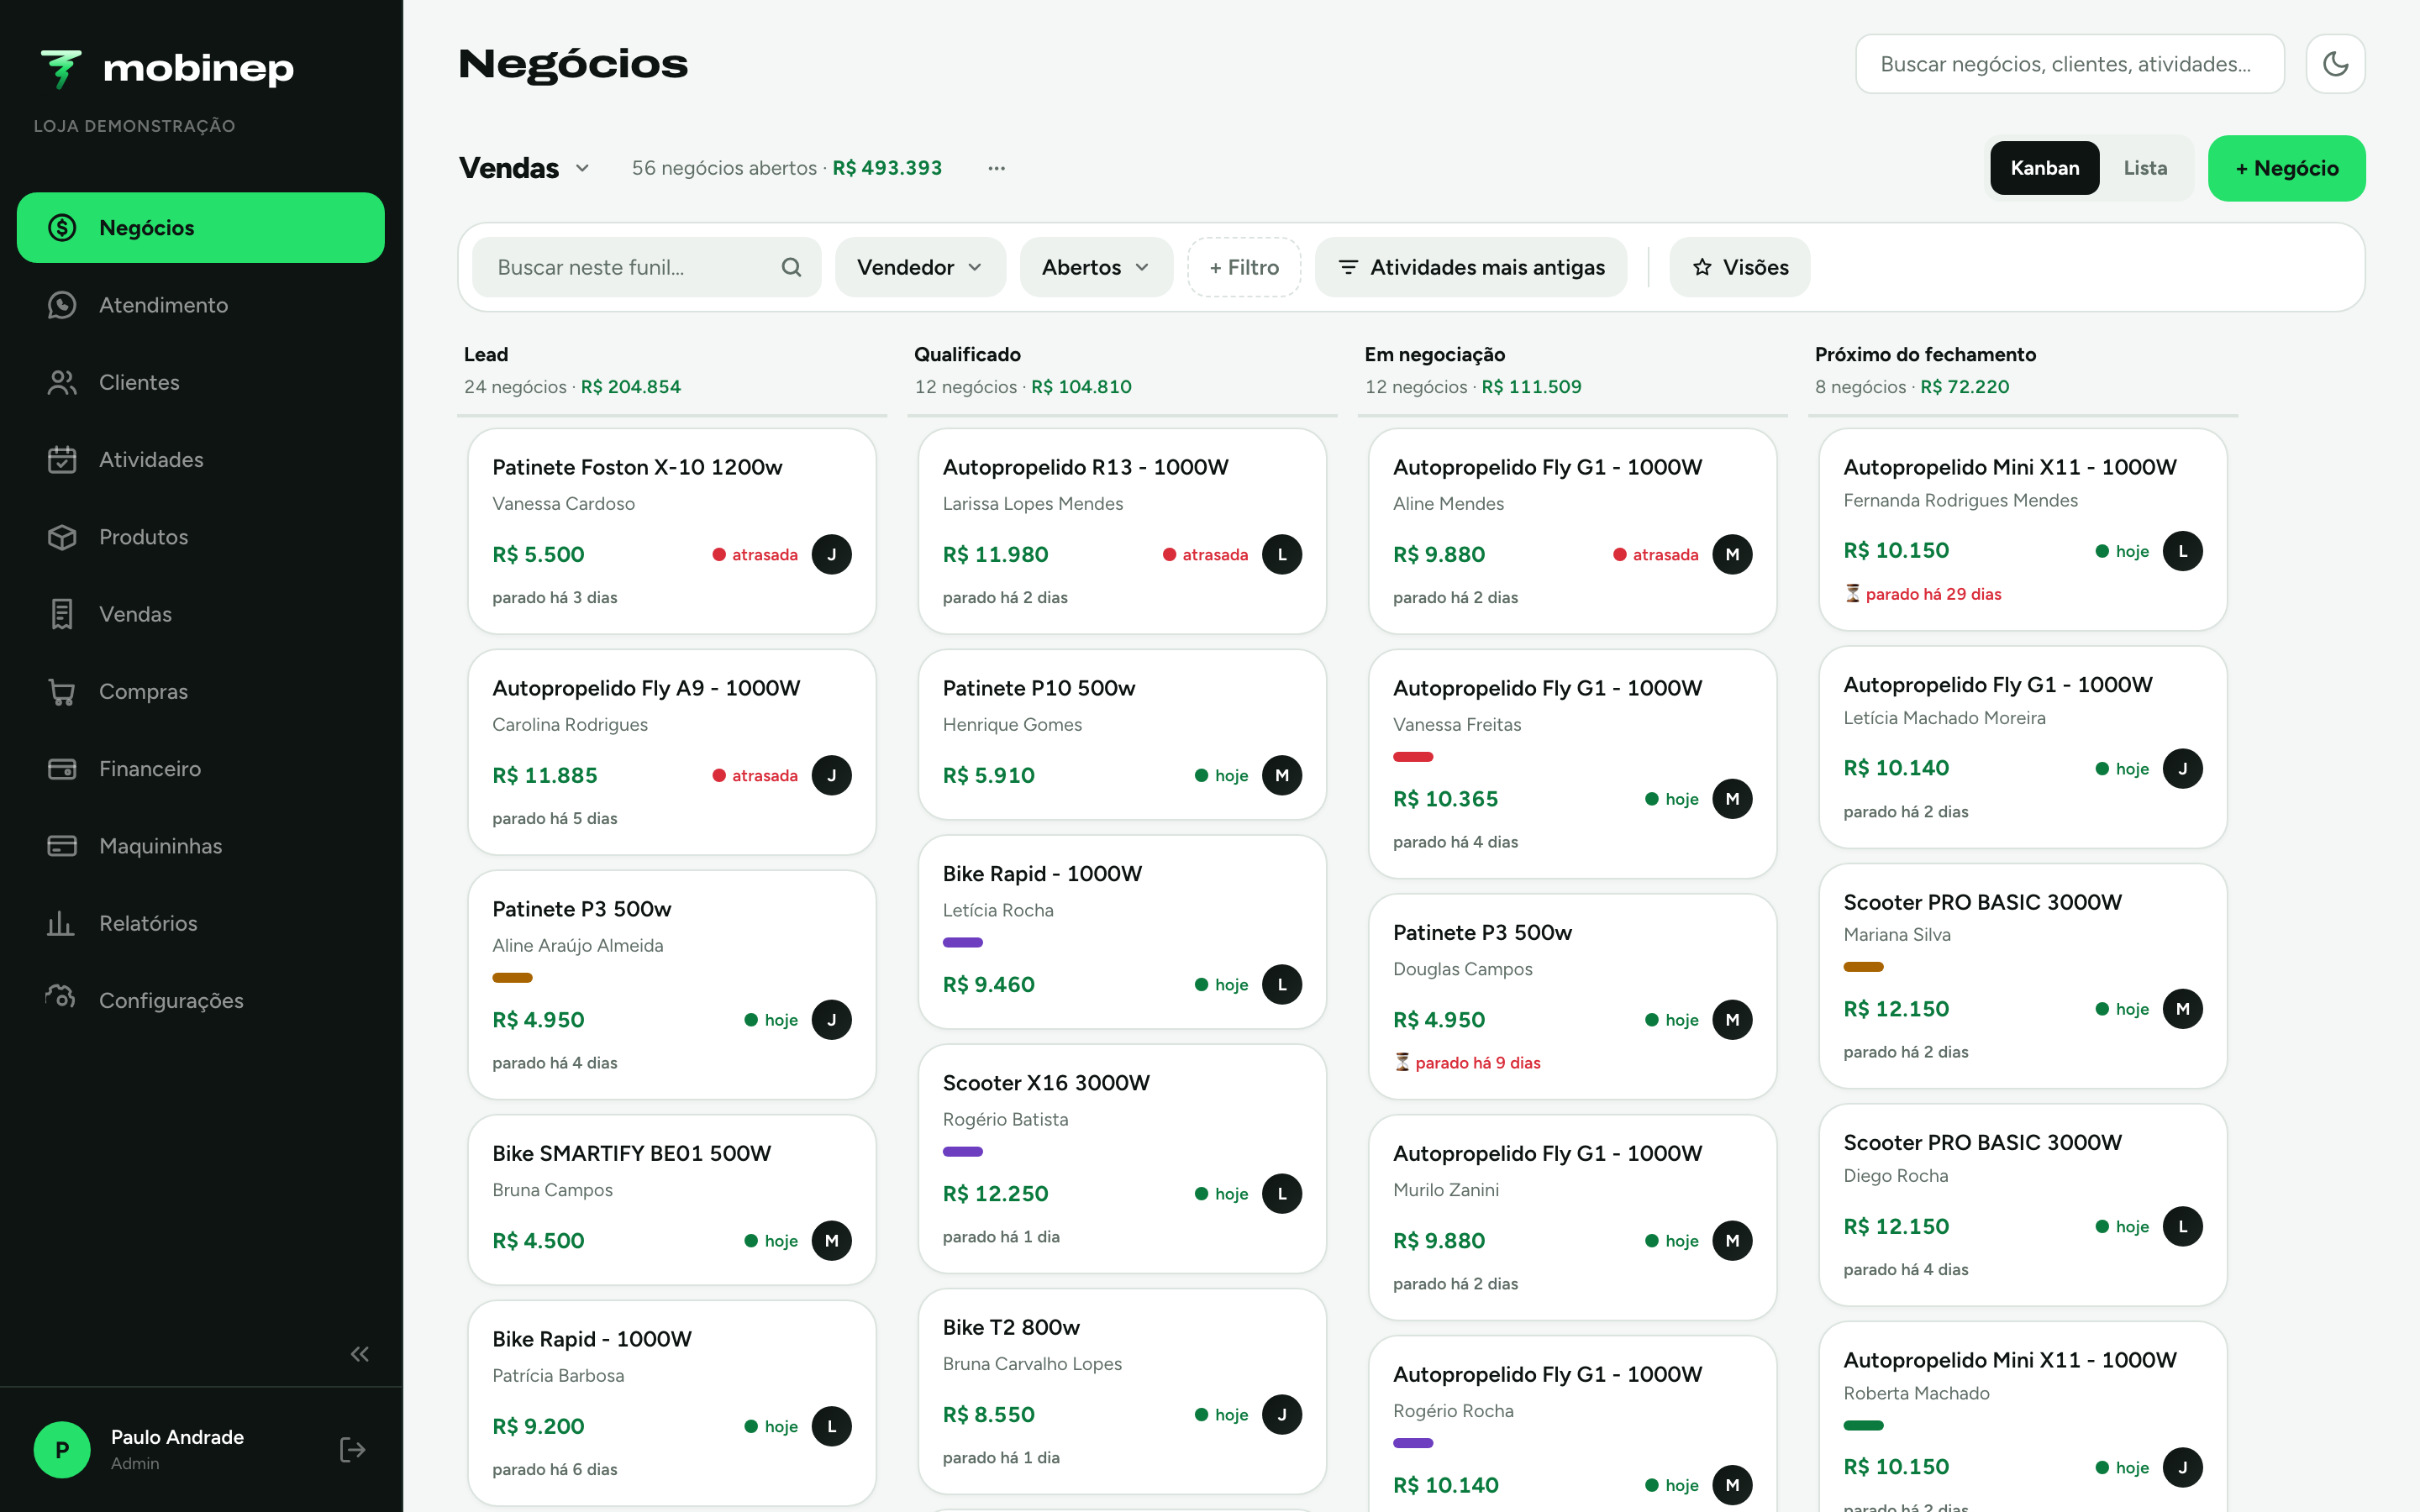
Task: Click the + Negócio button
Action: 2286,168
